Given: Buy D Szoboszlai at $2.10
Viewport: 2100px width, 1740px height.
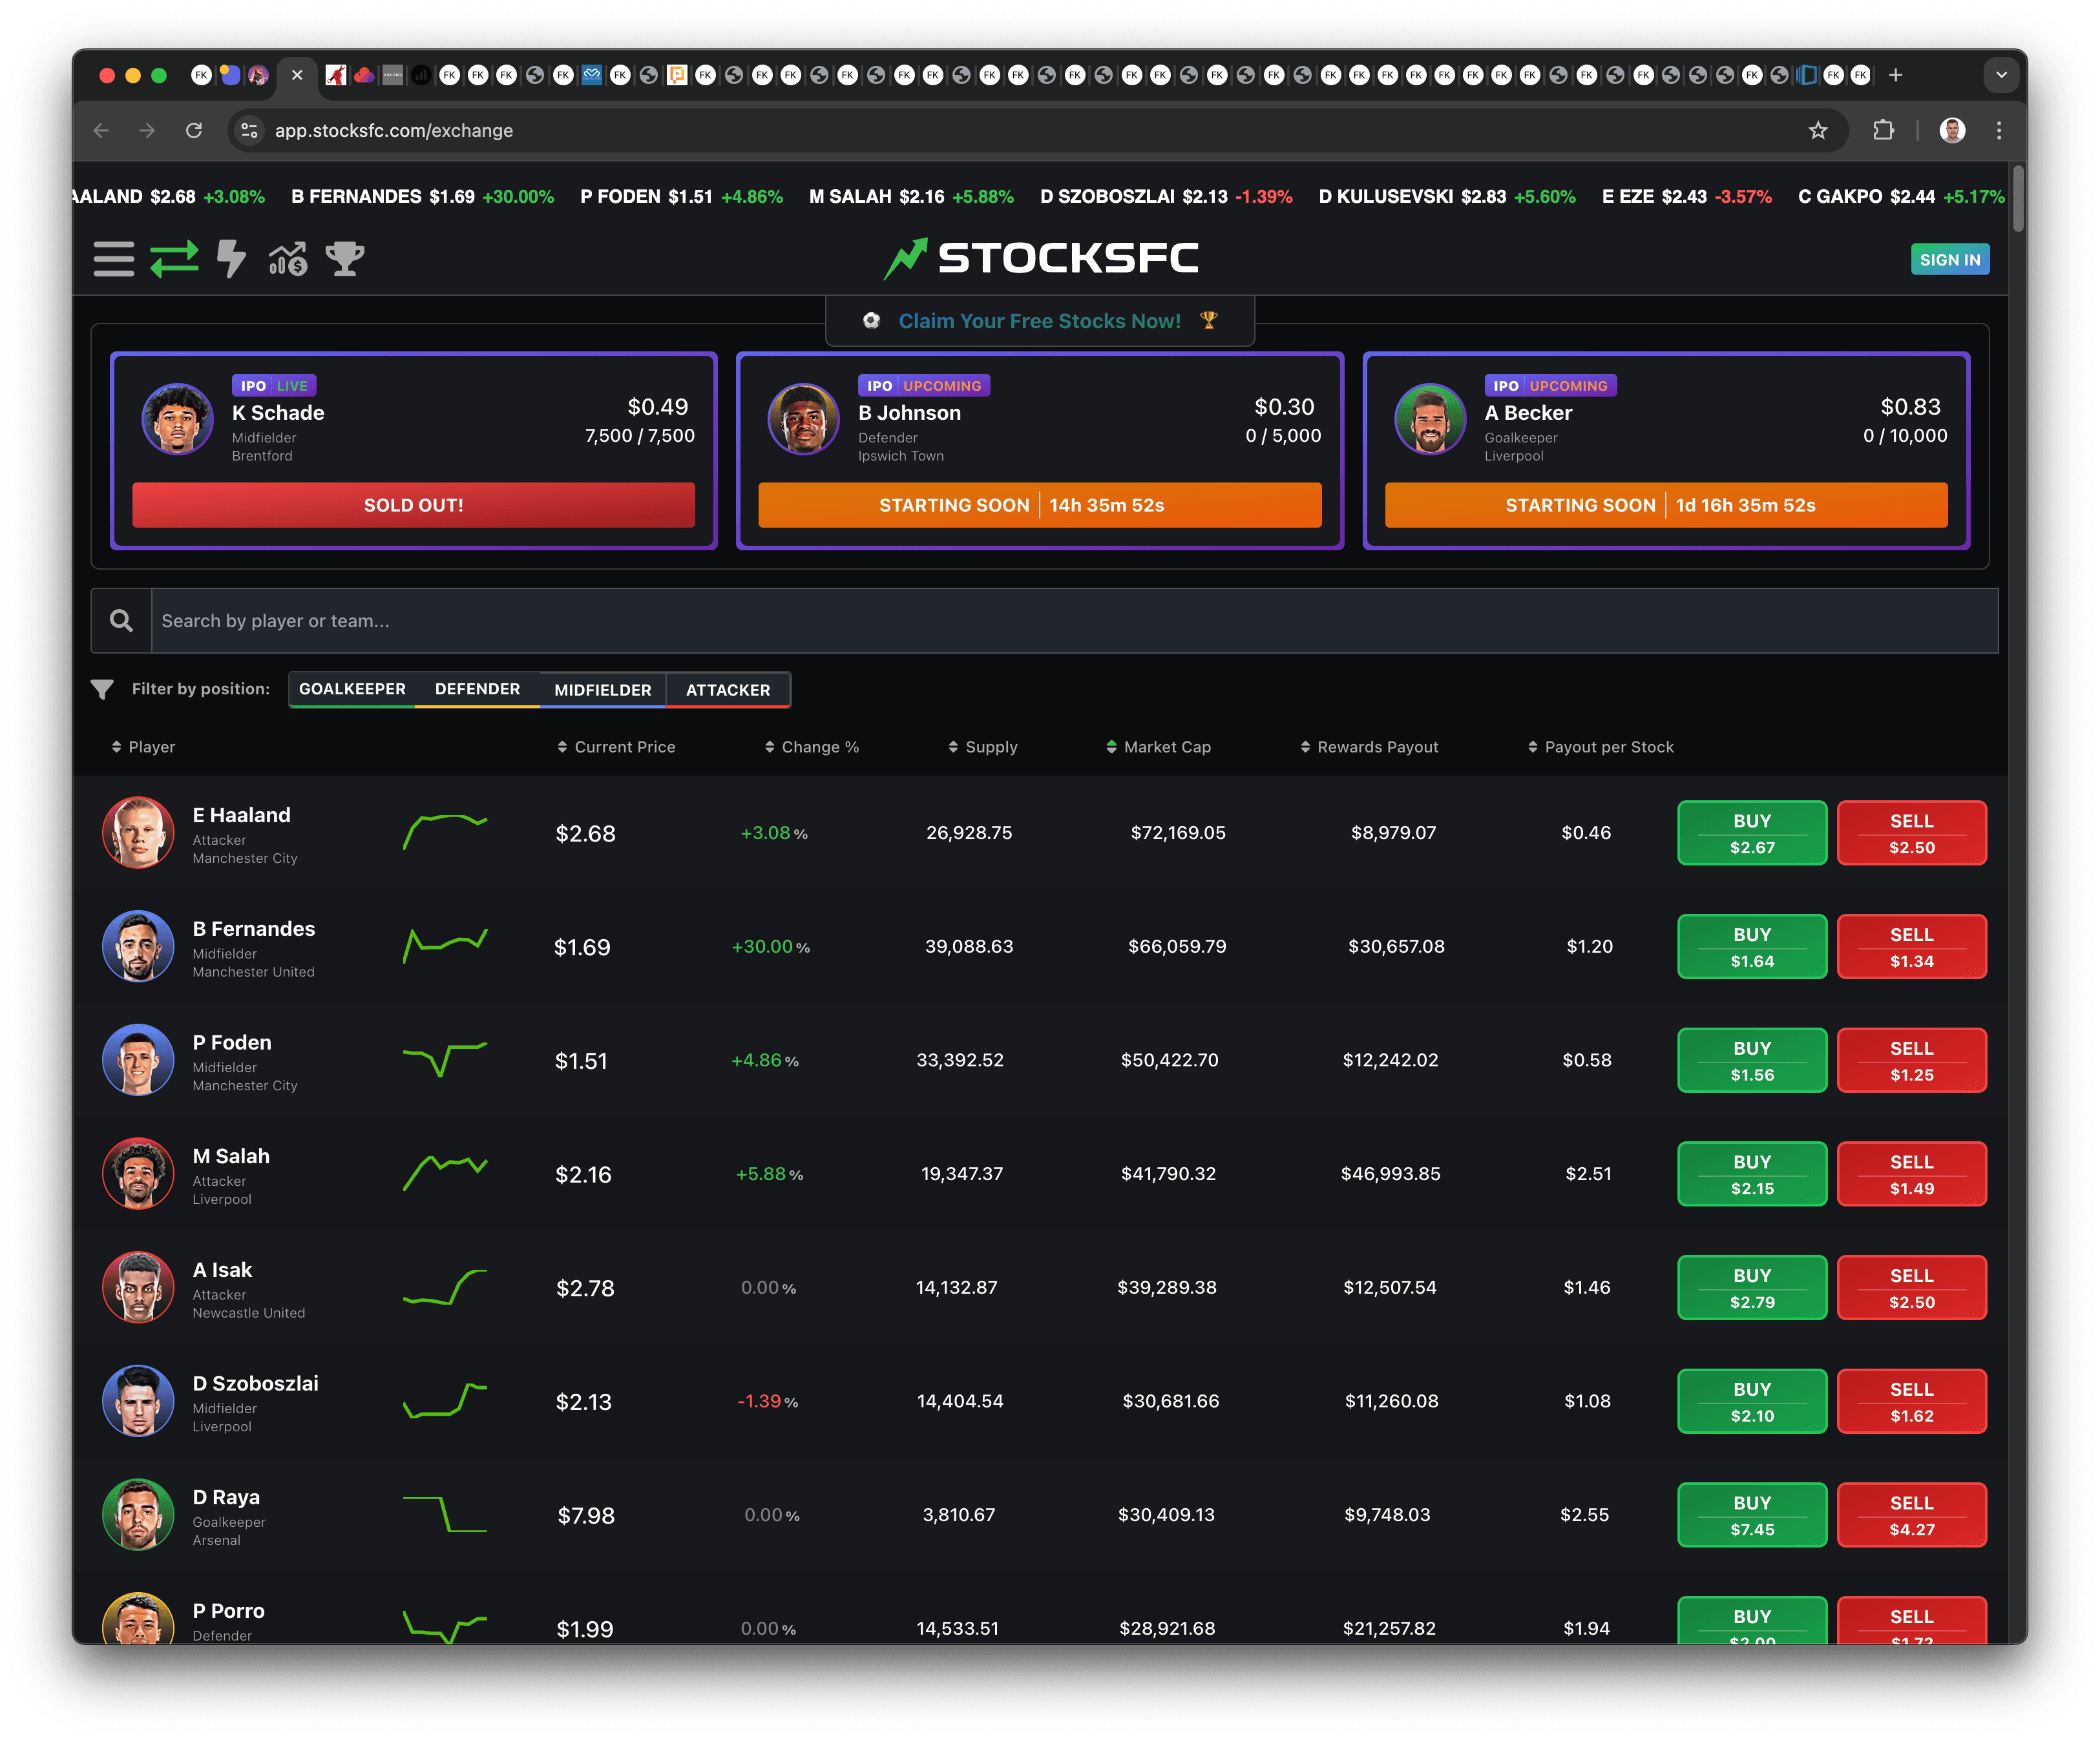Looking at the screenshot, I should [1751, 1401].
